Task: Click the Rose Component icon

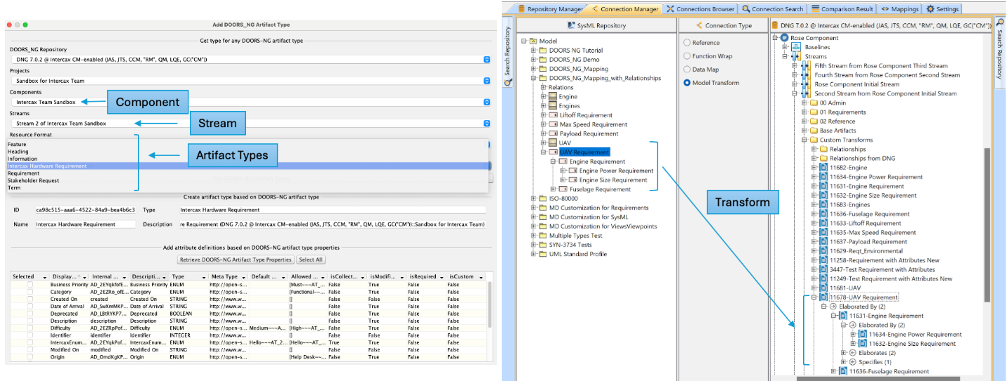Action: pos(785,38)
